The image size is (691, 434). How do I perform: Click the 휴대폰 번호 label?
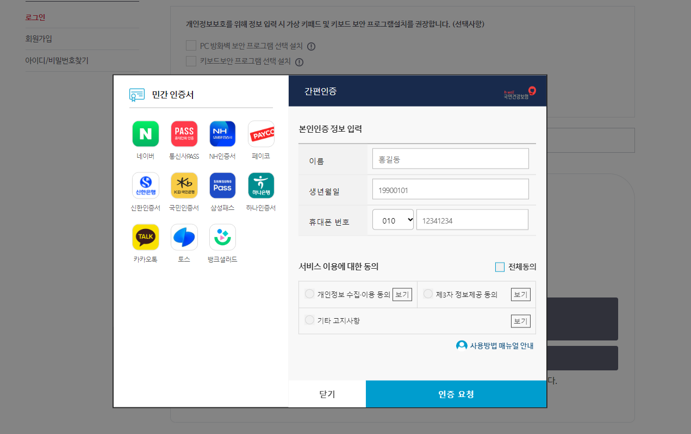(329, 222)
